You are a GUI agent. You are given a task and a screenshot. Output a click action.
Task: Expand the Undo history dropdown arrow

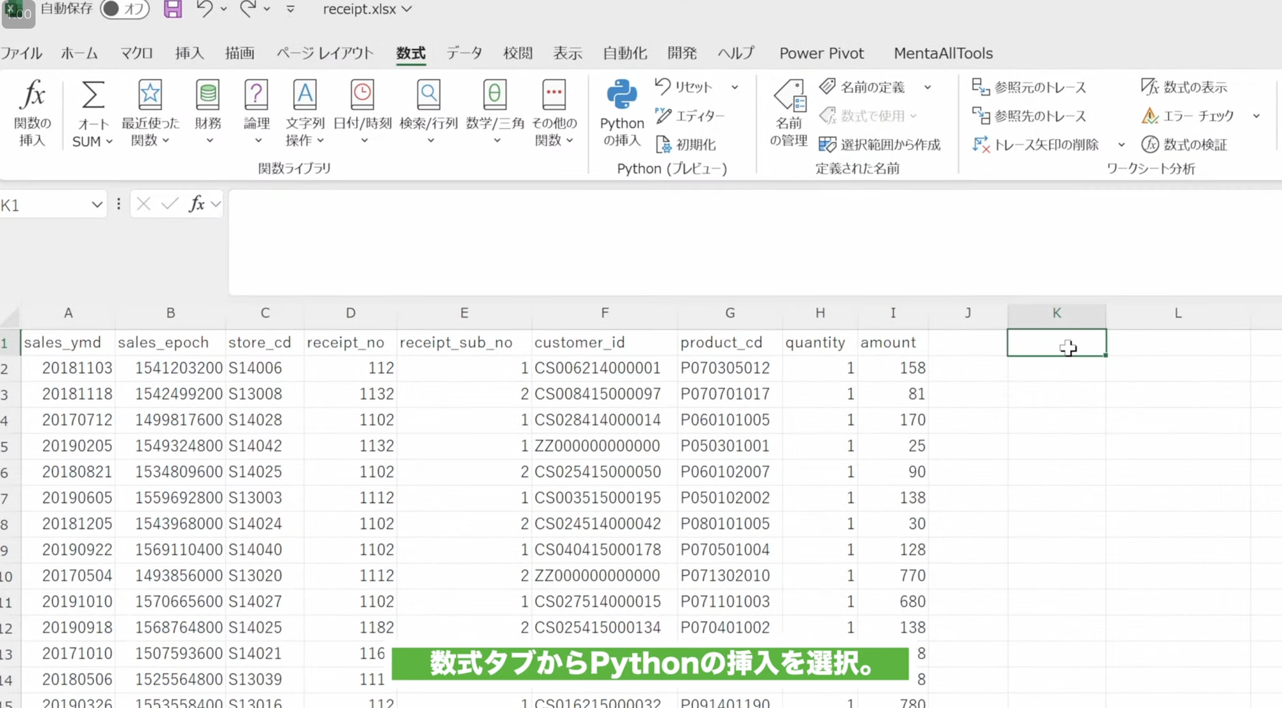click(x=224, y=9)
